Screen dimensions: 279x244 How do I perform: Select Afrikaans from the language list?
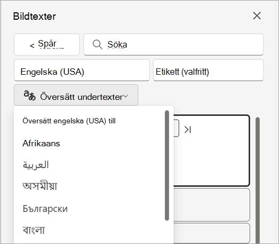41,144
